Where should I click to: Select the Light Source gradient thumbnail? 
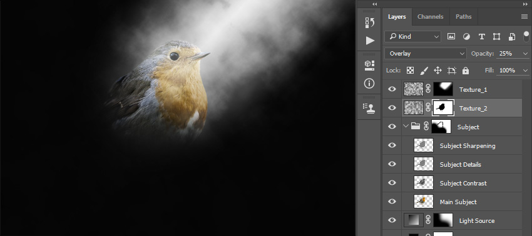[414, 220]
